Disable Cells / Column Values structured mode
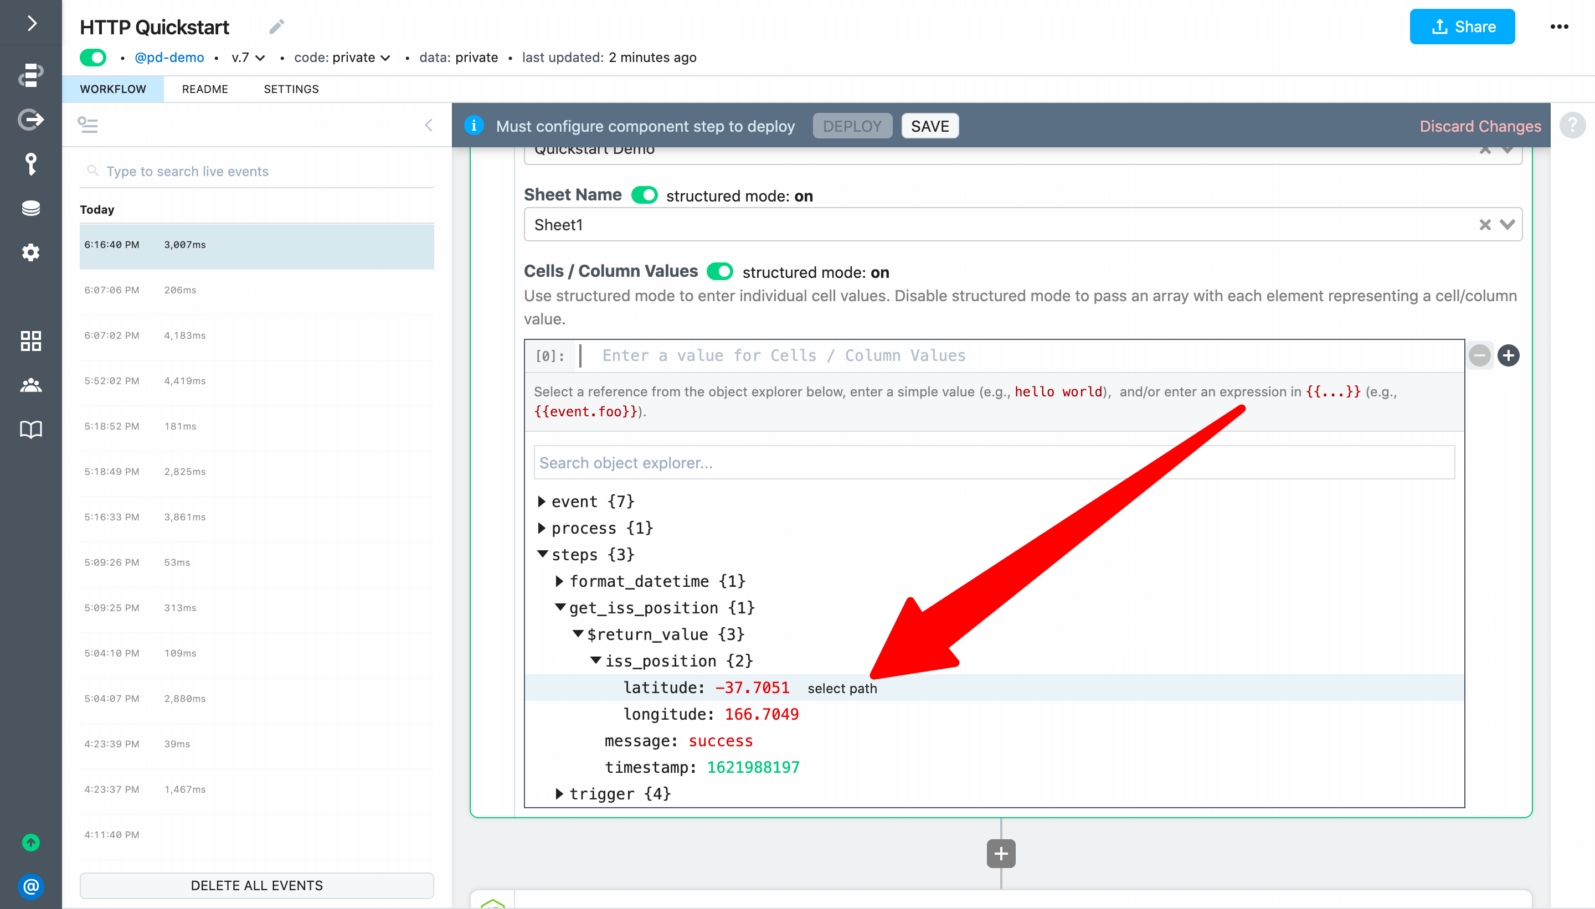This screenshot has width=1595, height=909. point(719,272)
